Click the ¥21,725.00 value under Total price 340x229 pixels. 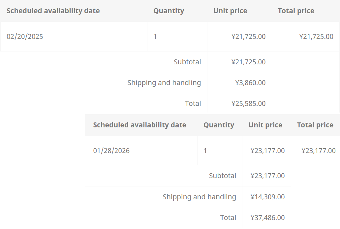pos(316,37)
